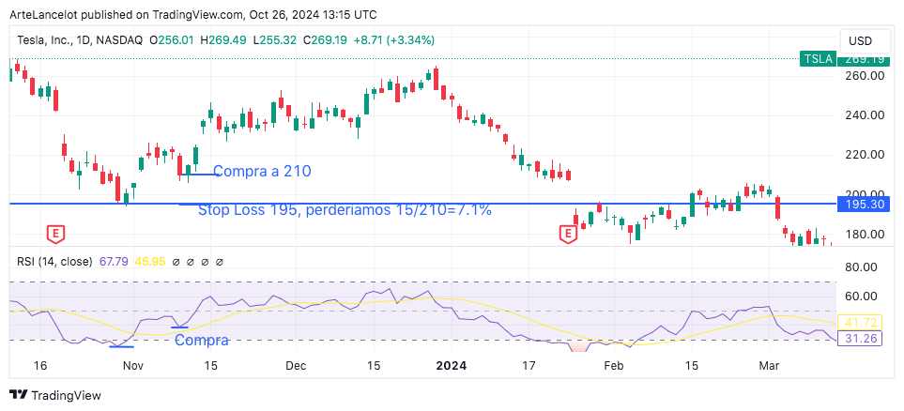Click the Tesla, Inc., 1D, NASDAQ title
Image resolution: width=904 pixels, height=411 pixels.
(80, 40)
